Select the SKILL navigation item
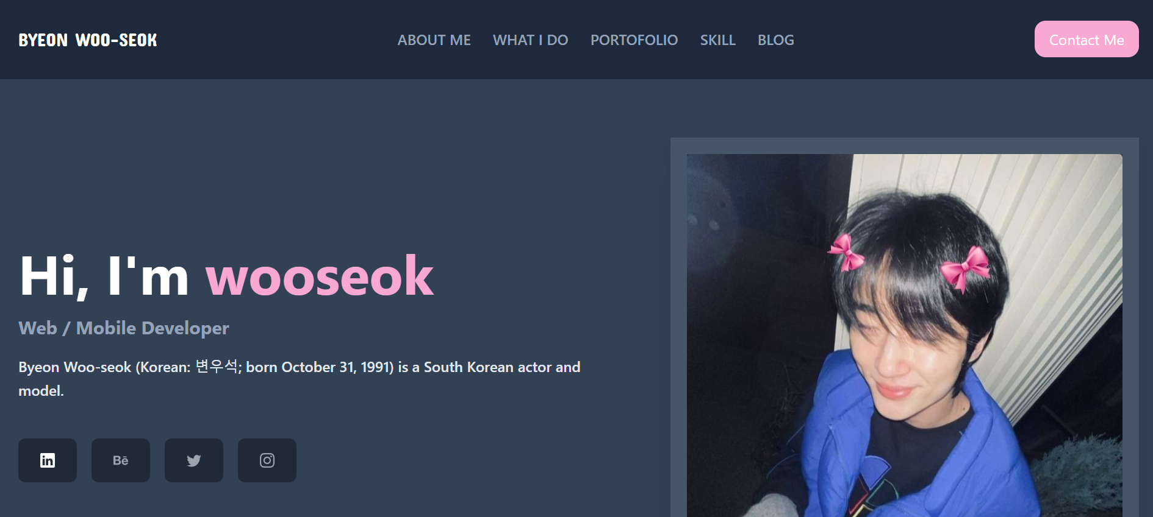The height and width of the screenshot is (517, 1153). 718,40
